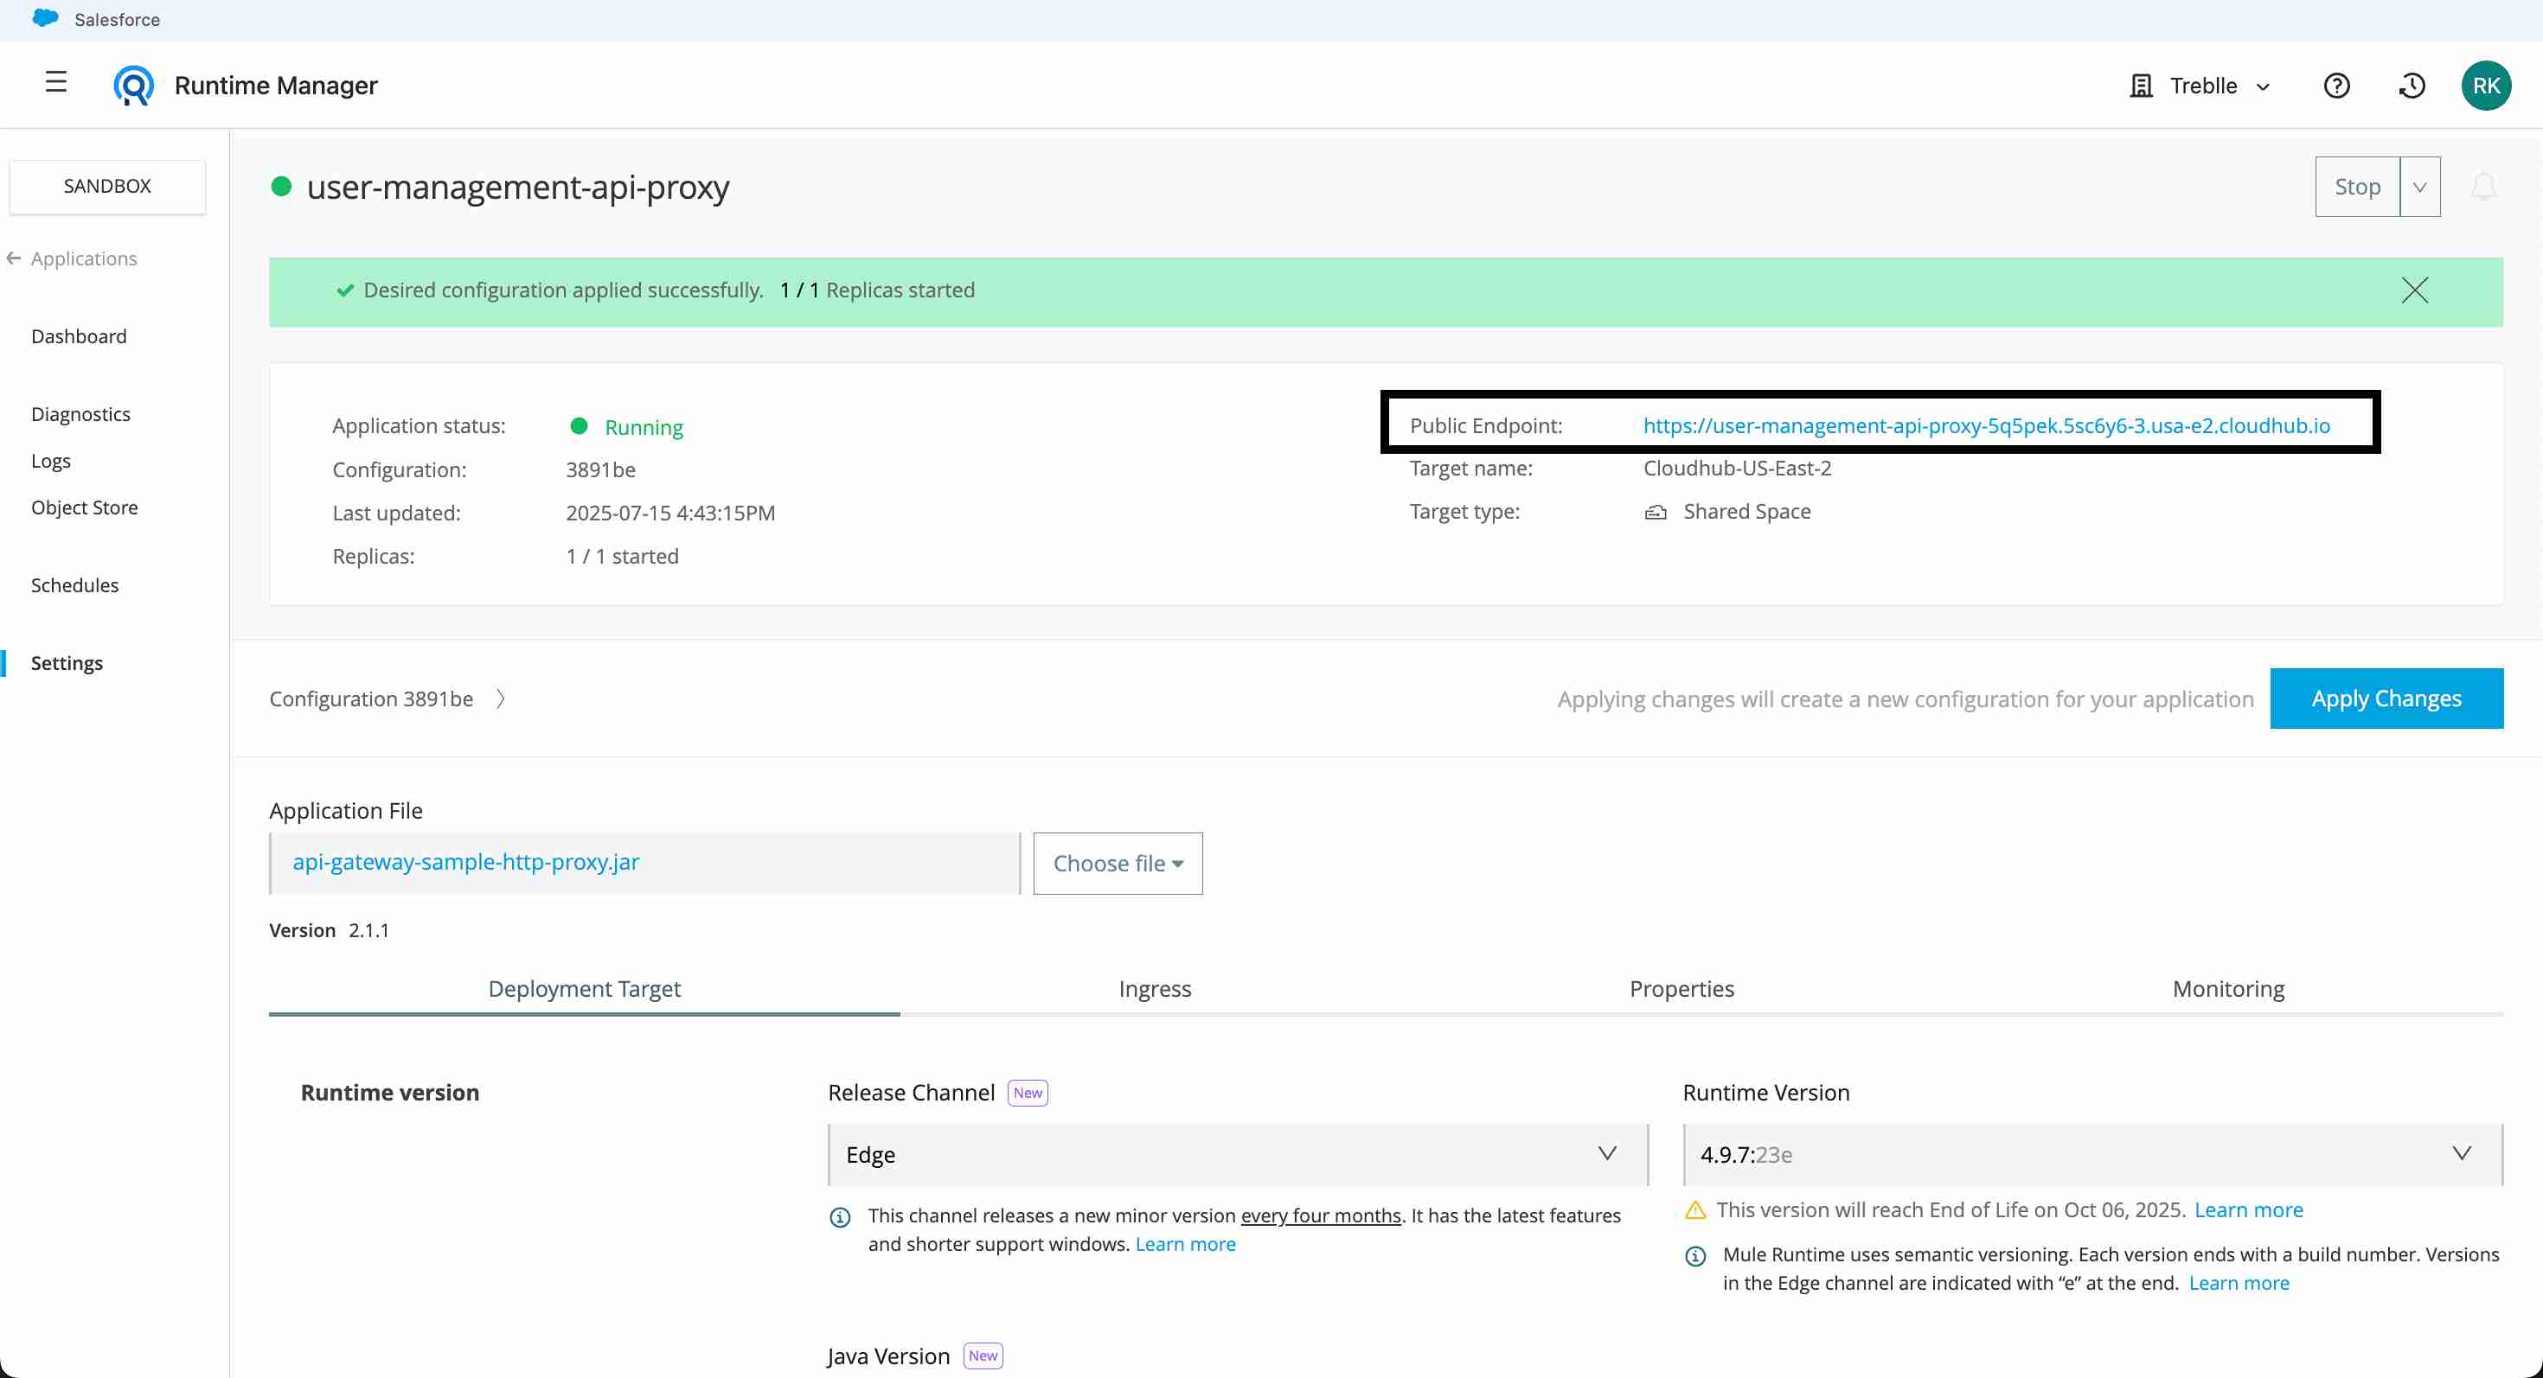This screenshot has width=2543, height=1378.
Task: Switch to the Properties tab
Action: 1681,988
